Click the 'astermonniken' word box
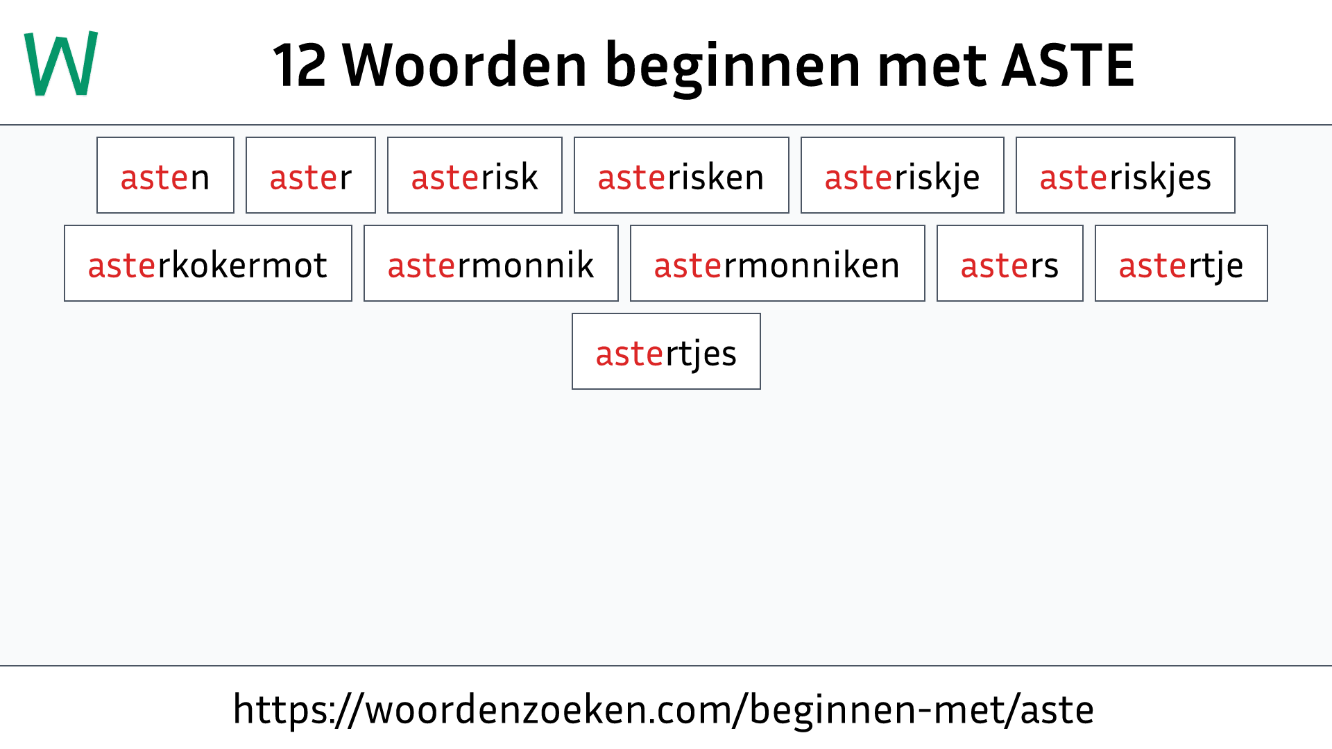The image size is (1332, 749). [776, 264]
